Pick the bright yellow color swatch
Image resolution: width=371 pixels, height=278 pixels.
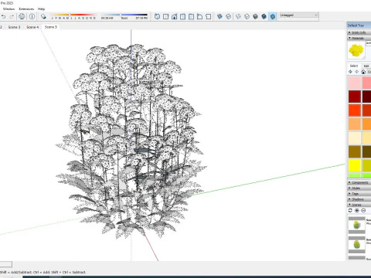tap(355, 165)
